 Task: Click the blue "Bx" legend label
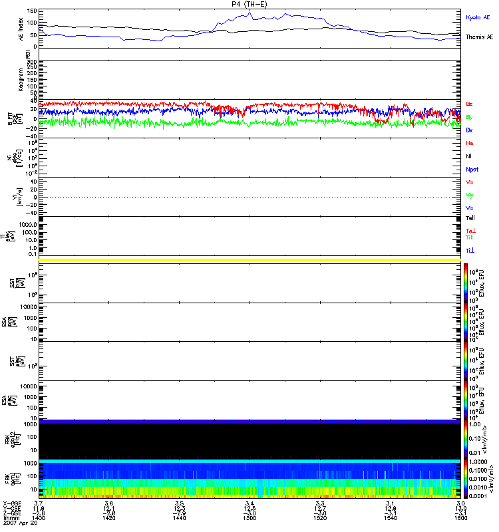pyautogui.click(x=469, y=130)
